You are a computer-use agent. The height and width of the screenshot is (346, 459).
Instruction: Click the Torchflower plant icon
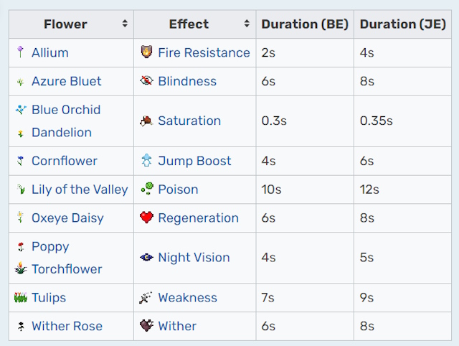(x=21, y=268)
